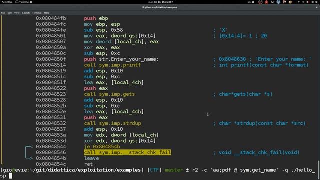Viewport: 320px width, 180px height.
Task: Click 'xor eax, eax' instruction
Action: [102, 48]
